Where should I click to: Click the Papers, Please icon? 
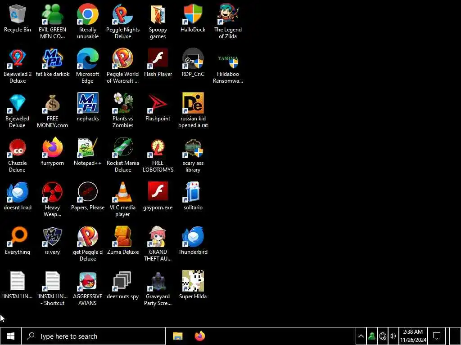tap(88, 192)
